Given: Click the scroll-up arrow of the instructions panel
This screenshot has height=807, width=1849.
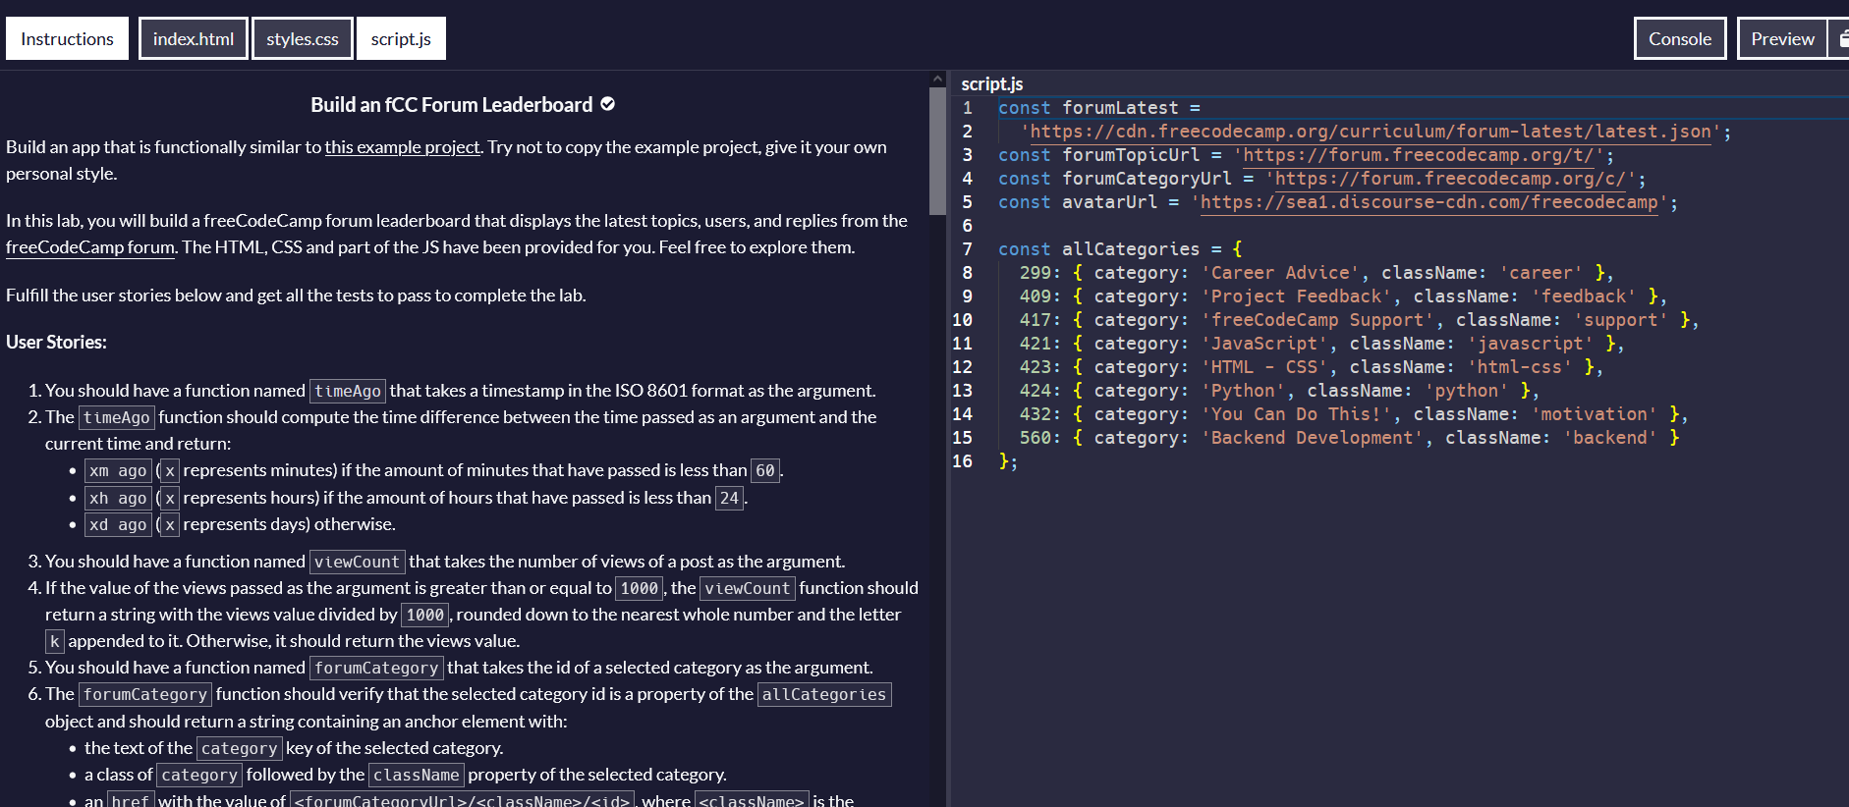Looking at the screenshot, I should point(937,79).
